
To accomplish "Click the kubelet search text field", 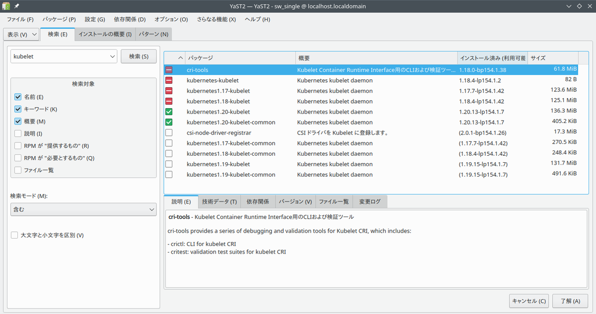I will click(59, 57).
